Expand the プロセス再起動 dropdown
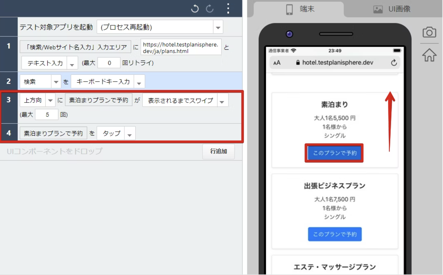Image resolution: width=443 pixels, height=275 pixels. (218, 27)
